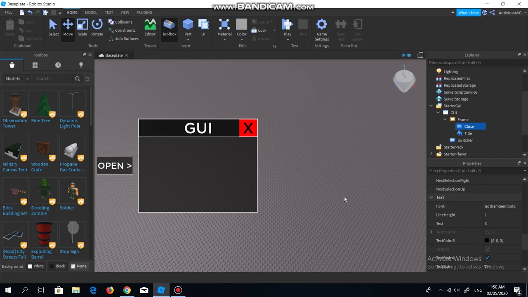Open the Lock dropdown arrow

pyautogui.click(x=274, y=30)
